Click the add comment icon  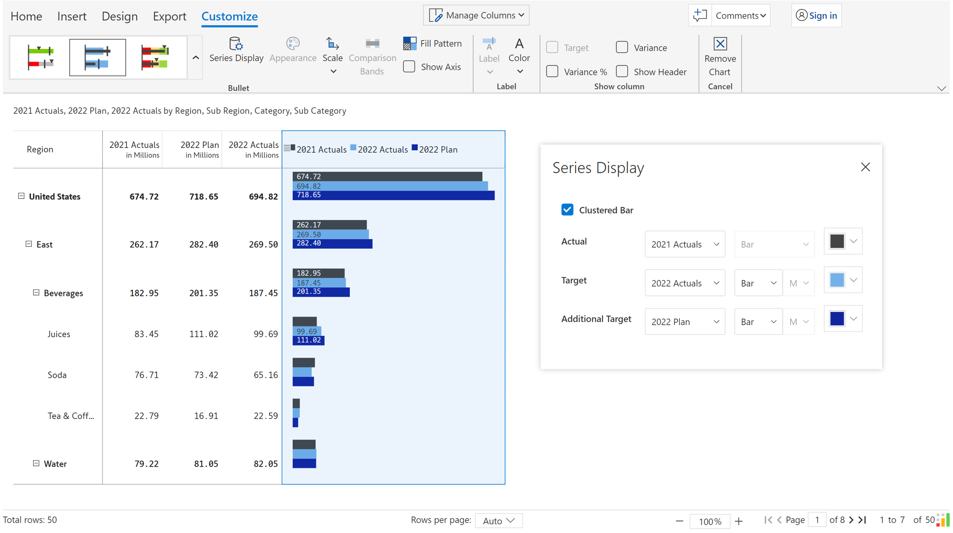click(700, 16)
